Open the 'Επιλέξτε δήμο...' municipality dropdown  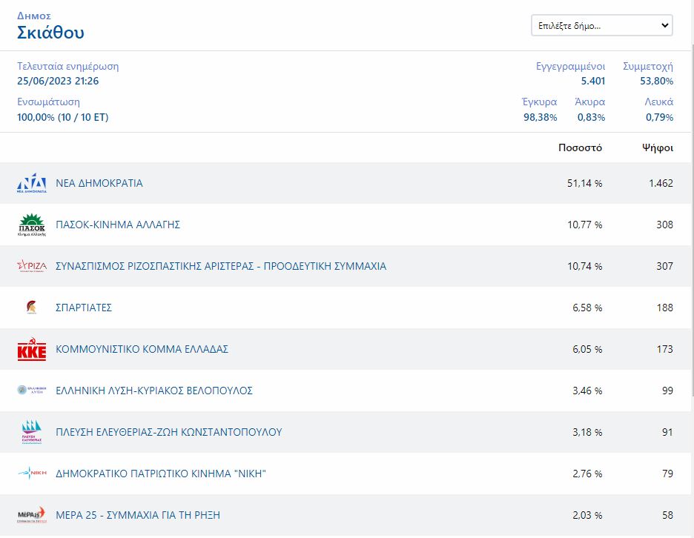pyautogui.click(x=601, y=26)
